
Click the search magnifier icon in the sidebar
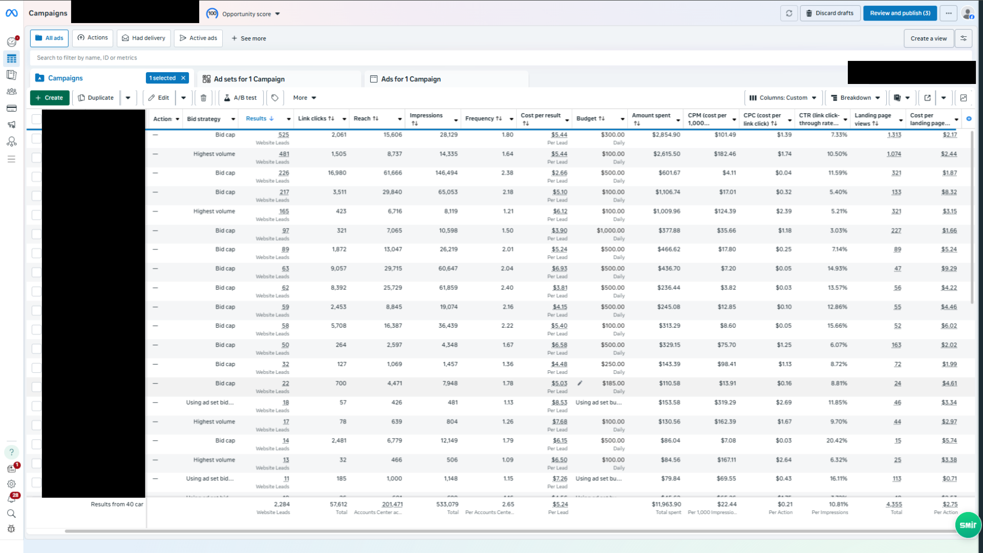tap(11, 514)
